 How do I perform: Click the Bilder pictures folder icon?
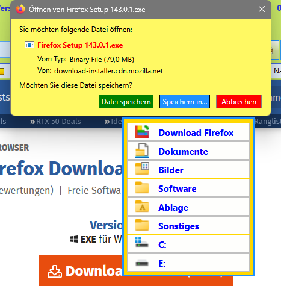coord(142,168)
